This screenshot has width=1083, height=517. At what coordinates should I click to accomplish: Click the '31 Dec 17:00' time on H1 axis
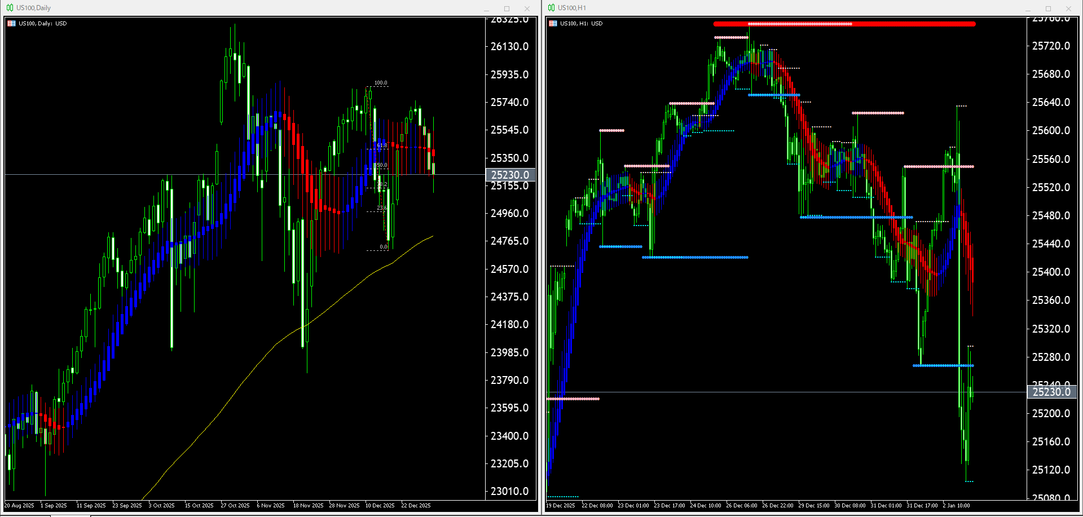pos(922,506)
